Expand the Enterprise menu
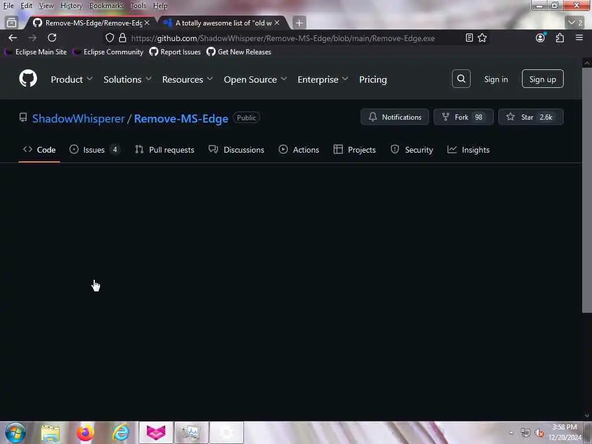This screenshot has width=592, height=444. pyautogui.click(x=323, y=79)
